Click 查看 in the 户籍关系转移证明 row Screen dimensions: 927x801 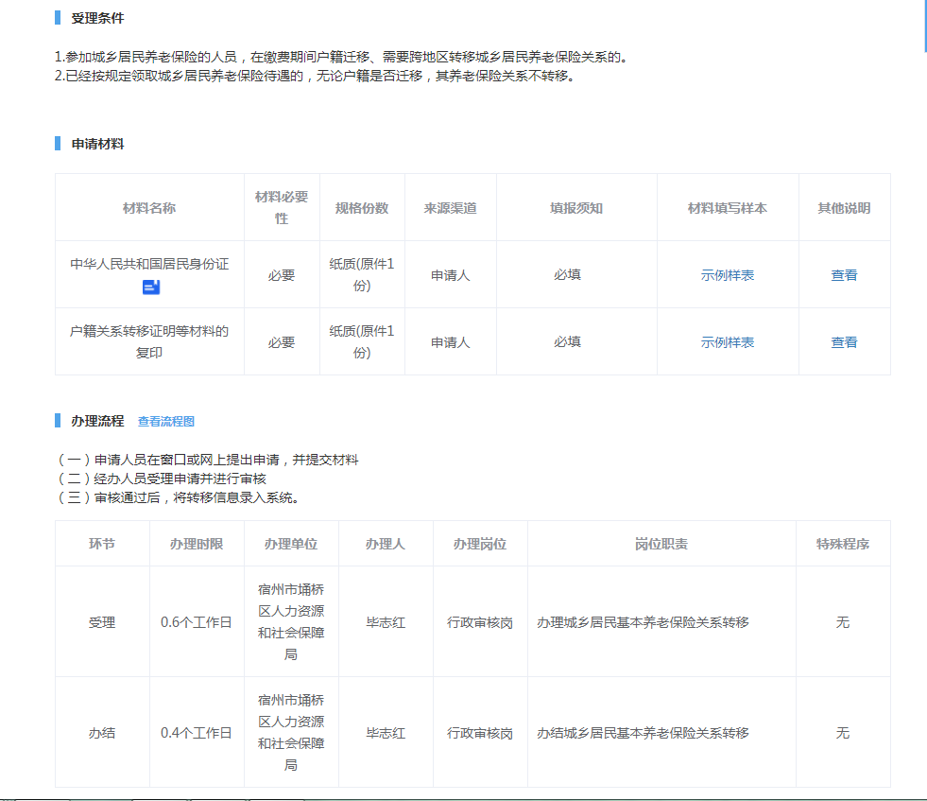point(844,342)
